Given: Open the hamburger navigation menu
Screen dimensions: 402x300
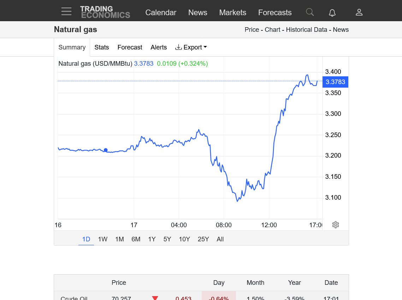Looking at the screenshot, I should coord(66,12).
